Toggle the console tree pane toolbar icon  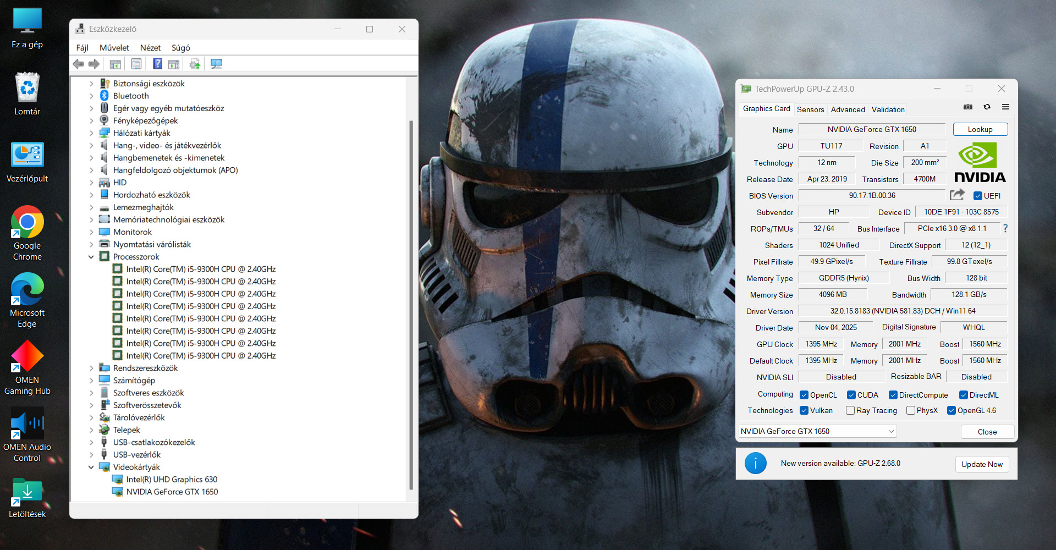115,64
